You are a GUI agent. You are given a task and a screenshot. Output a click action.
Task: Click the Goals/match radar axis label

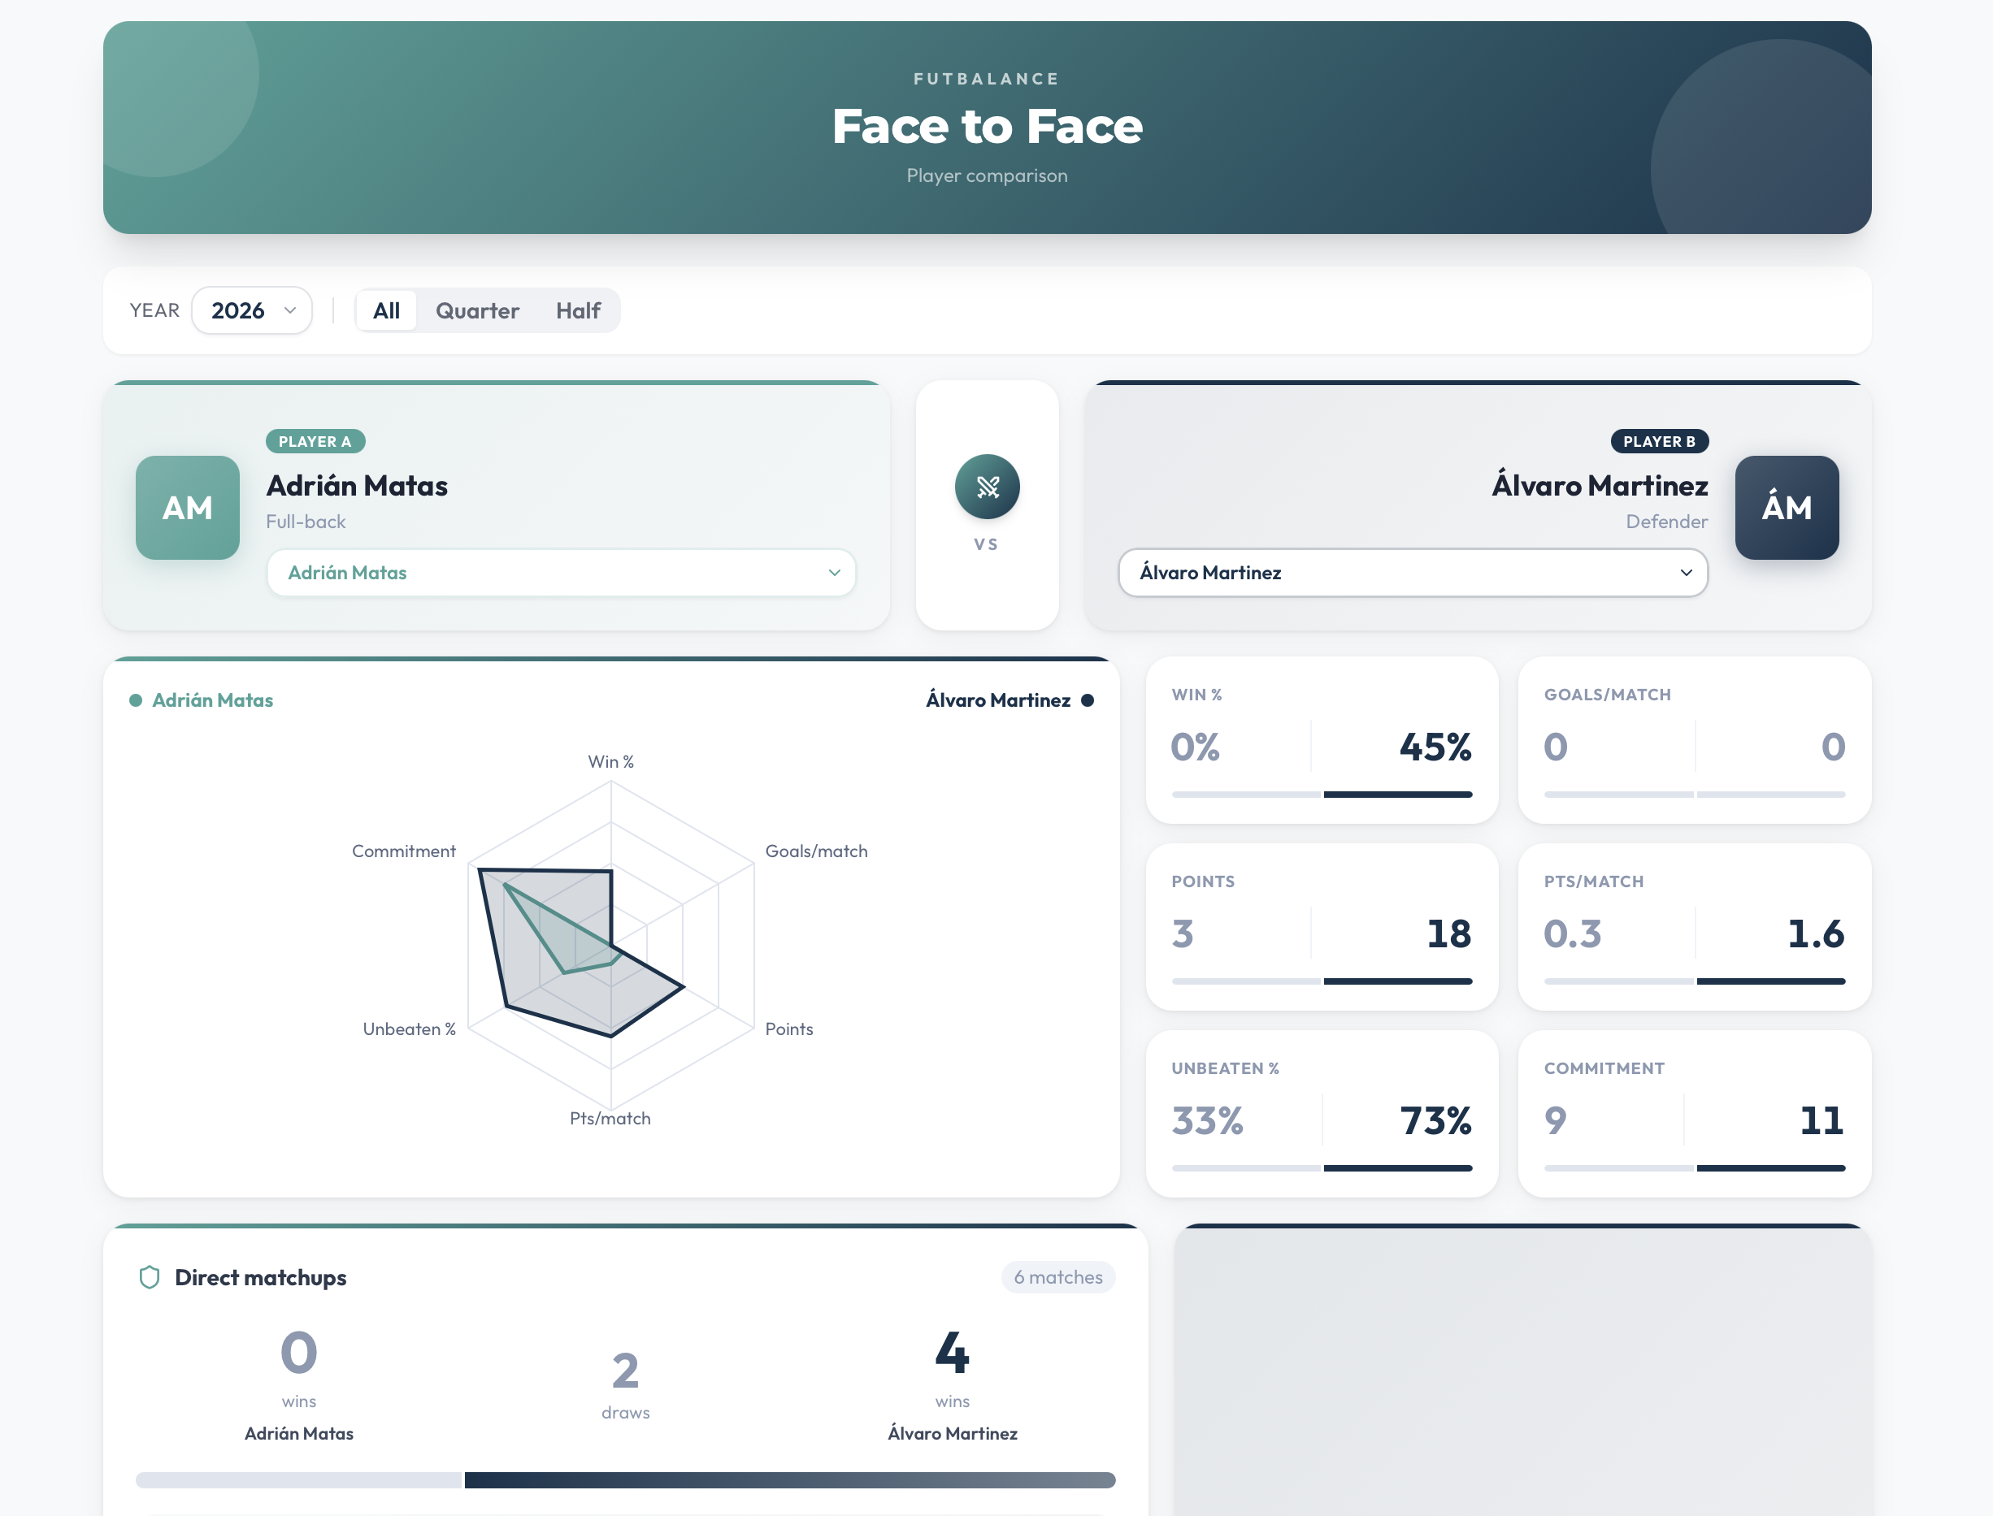click(816, 851)
